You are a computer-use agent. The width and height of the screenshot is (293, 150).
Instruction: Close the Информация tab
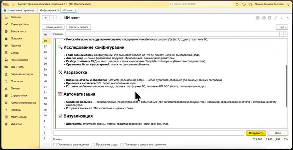[x=58, y=10]
